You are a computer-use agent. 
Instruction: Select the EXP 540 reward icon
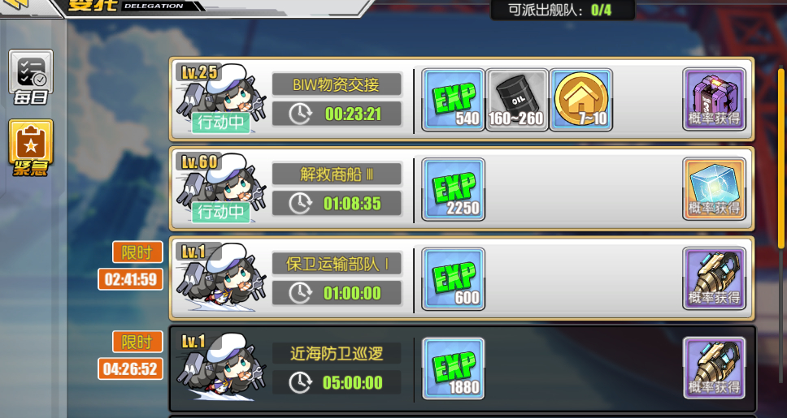[x=453, y=100]
